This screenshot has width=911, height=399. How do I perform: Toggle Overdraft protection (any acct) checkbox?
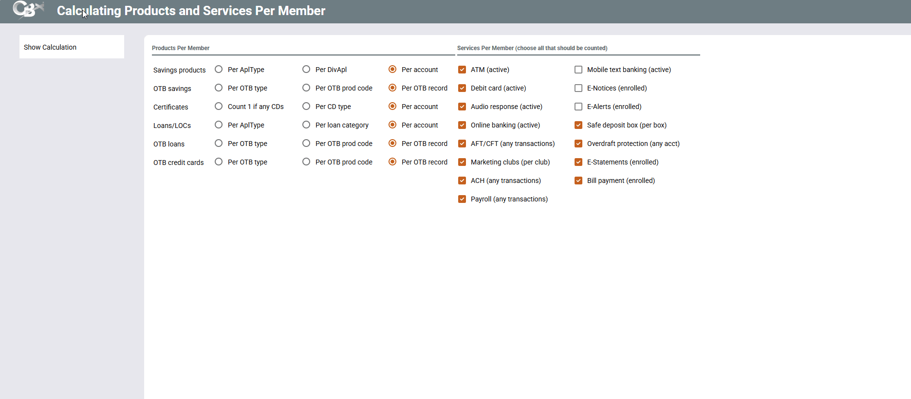[578, 144]
